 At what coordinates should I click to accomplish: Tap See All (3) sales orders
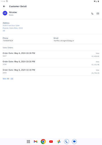[x=8, y=79]
